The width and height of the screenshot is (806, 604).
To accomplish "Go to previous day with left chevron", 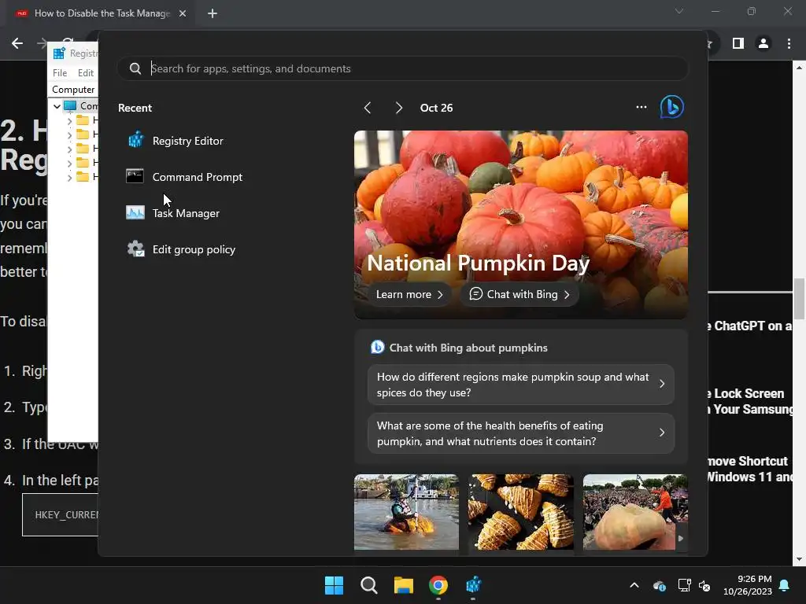I will [x=367, y=108].
